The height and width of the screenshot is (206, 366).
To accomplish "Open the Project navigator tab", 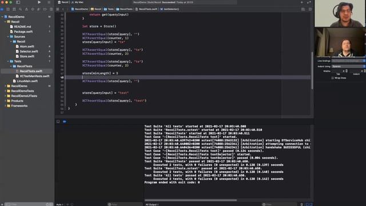I will [x=2, y=9].
